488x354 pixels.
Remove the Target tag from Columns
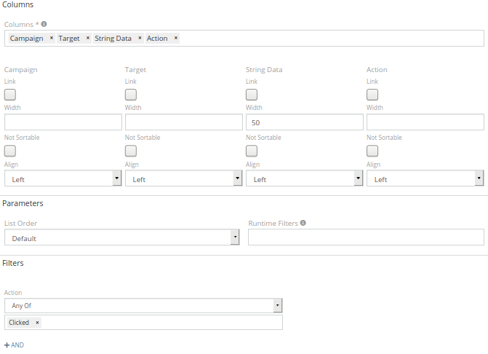(x=88, y=39)
